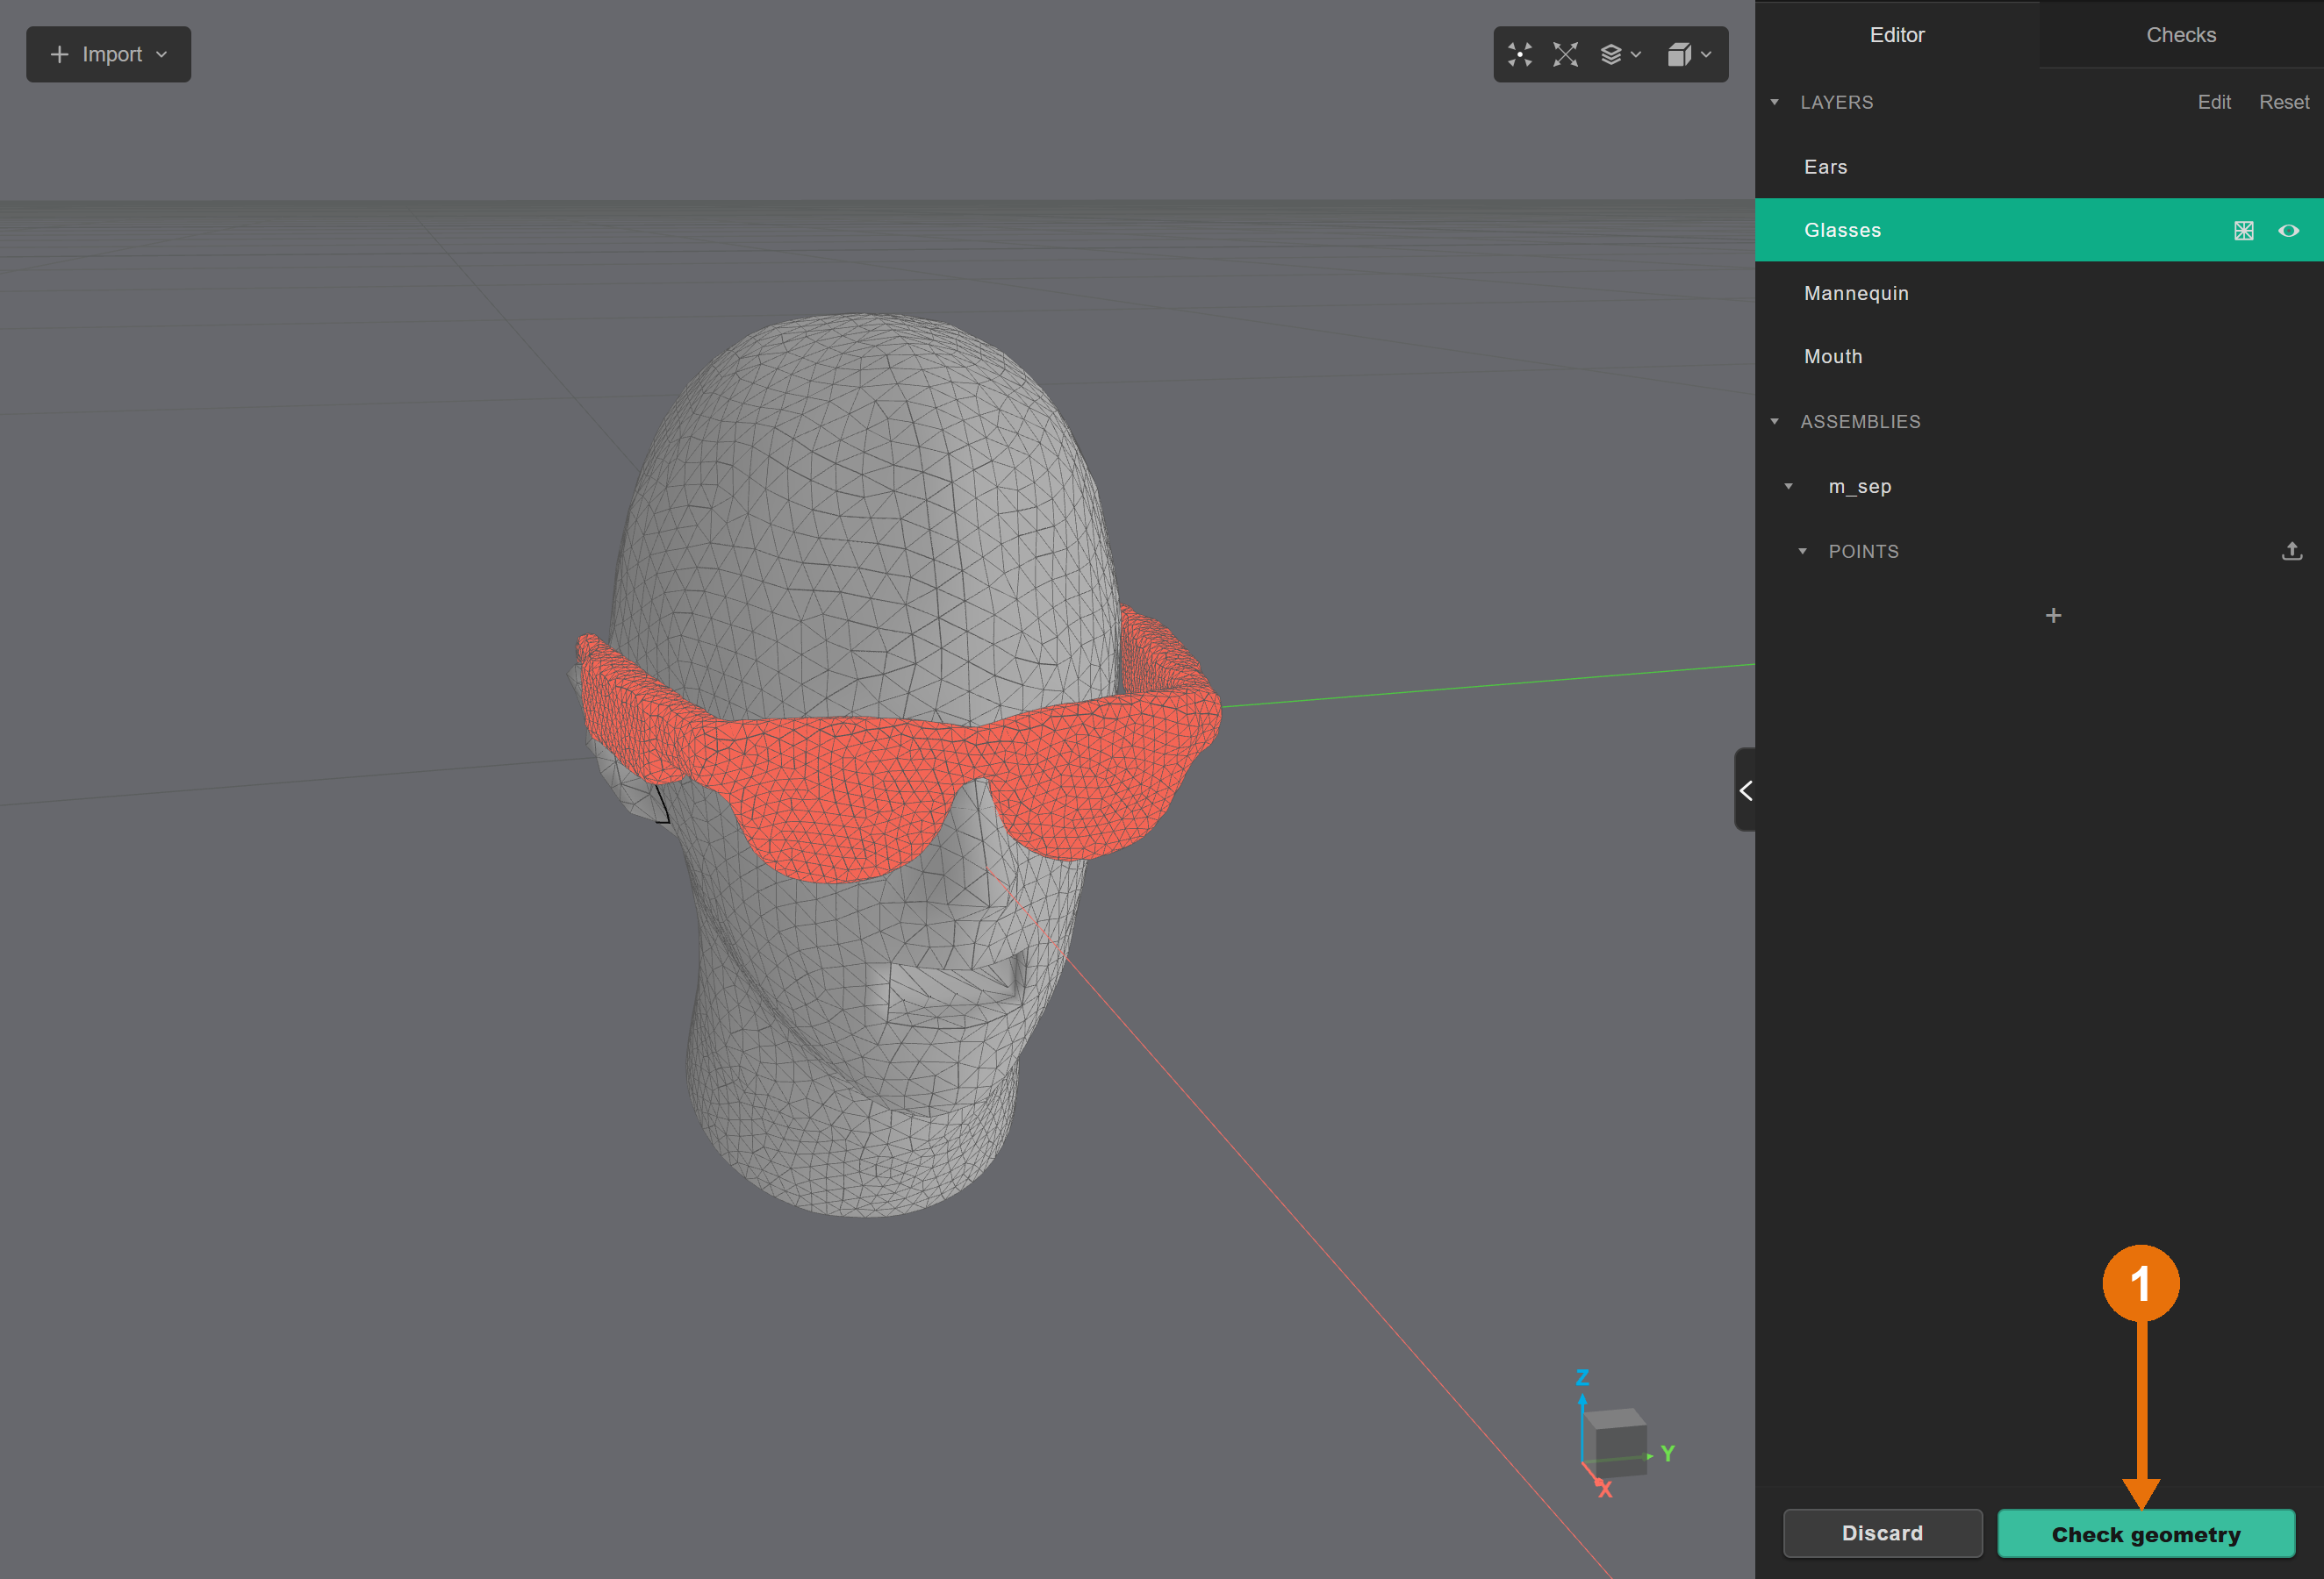The height and width of the screenshot is (1579, 2324).
Task: Click the upload points icon
Action: (2292, 551)
